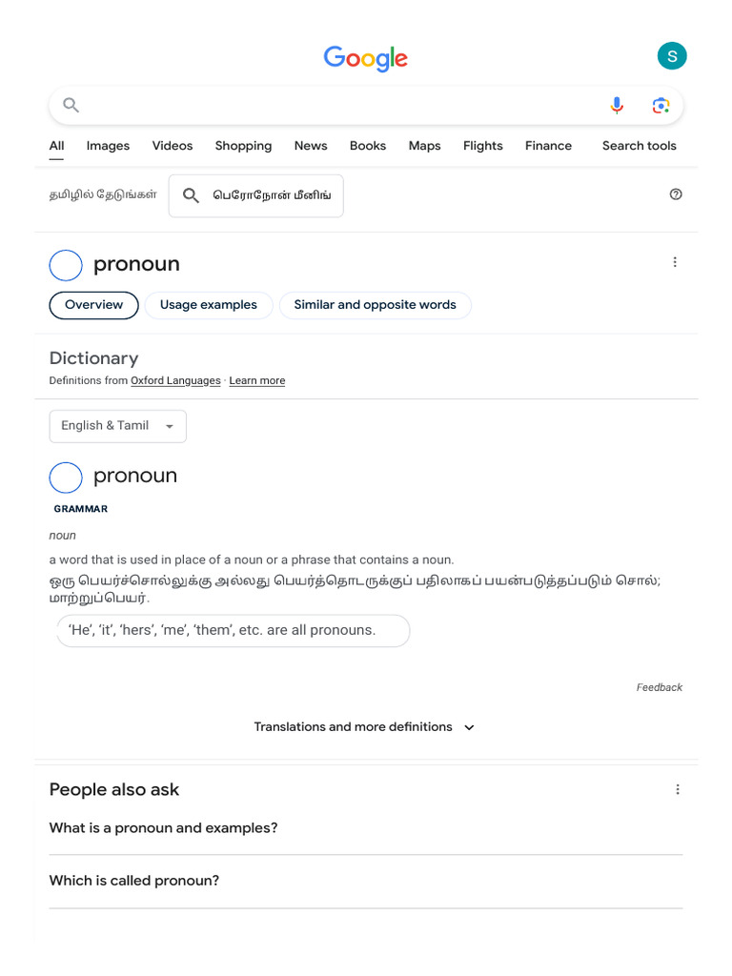Switch to the Images tab

(108, 146)
